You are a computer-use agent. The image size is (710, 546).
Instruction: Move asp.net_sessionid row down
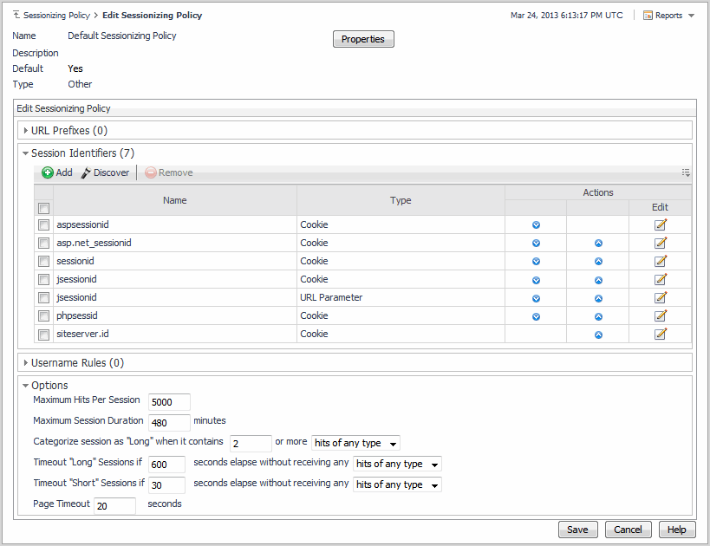536,244
